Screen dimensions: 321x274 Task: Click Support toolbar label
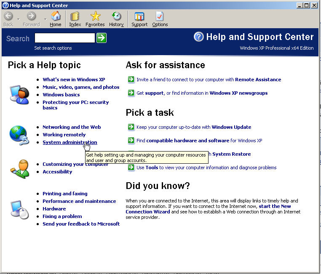click(139, 24)
